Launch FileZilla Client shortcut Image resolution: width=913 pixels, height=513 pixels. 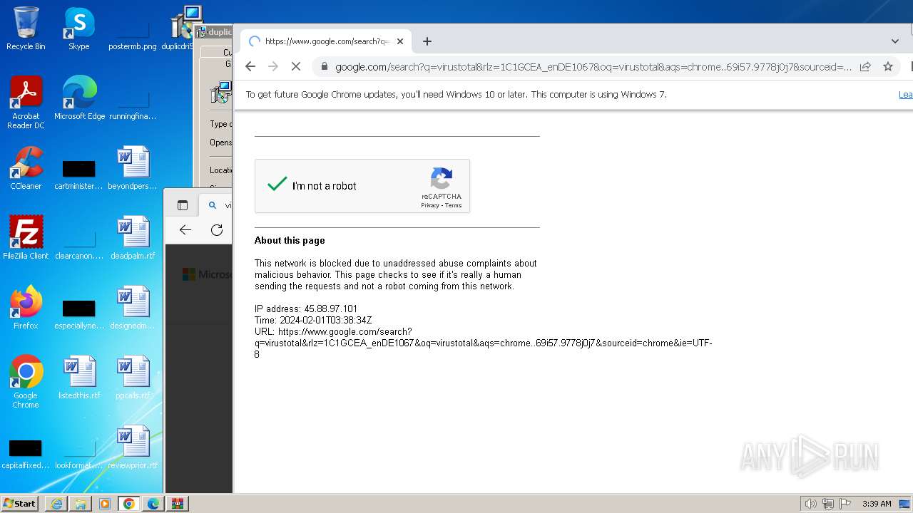pyautogui.click(x=26, y=239)
